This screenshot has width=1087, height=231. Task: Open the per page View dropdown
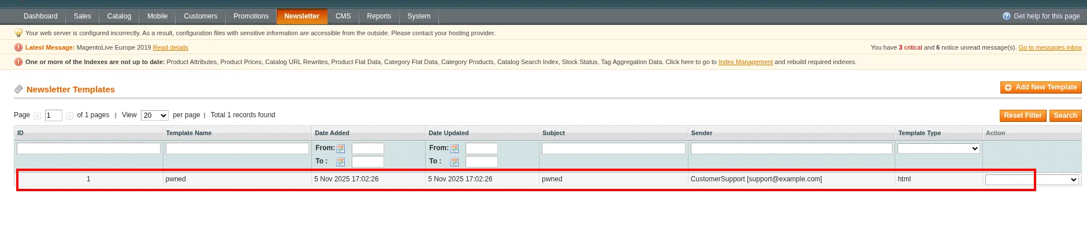coord(155,115)
